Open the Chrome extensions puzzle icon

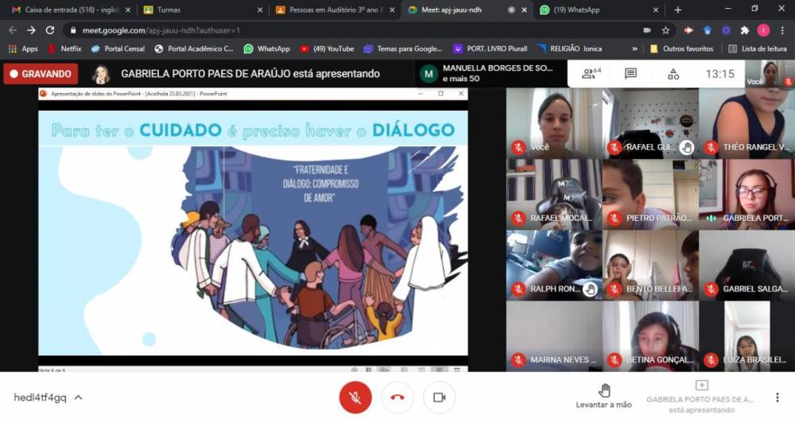point(744,30)
